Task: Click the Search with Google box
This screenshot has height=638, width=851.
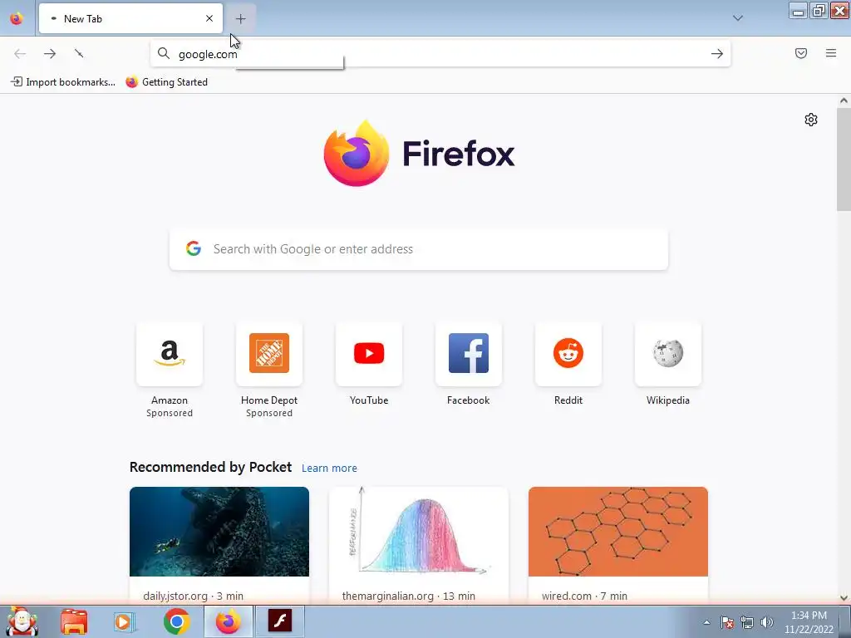Action: 419,249
